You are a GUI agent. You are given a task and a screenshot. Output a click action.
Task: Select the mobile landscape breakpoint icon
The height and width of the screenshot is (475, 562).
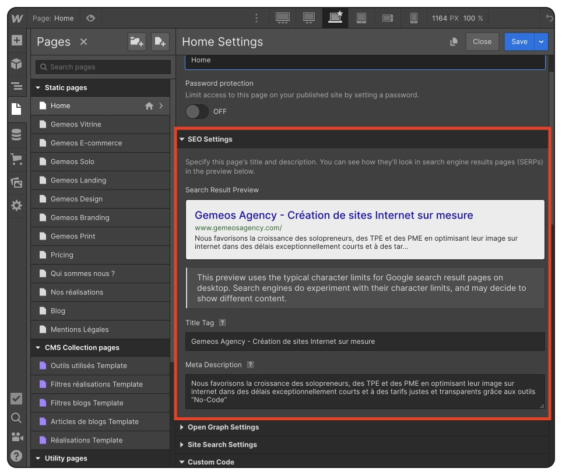pos(388,18)
